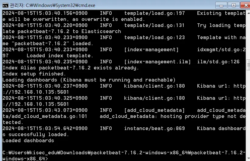
Task: Click 'Index Alias packetbeat-7.16.2 exists already' line
Action: pyautogui.click(x=71, y=68)
